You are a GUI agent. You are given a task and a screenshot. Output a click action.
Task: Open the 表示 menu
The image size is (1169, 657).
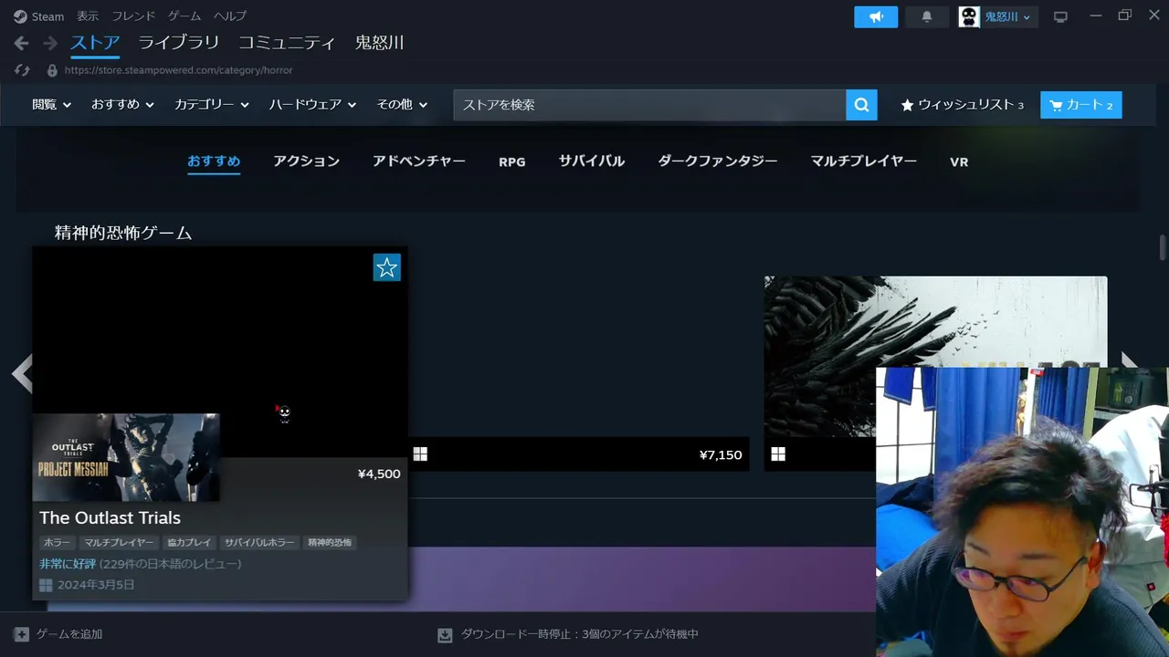click(x=88, y=16)
